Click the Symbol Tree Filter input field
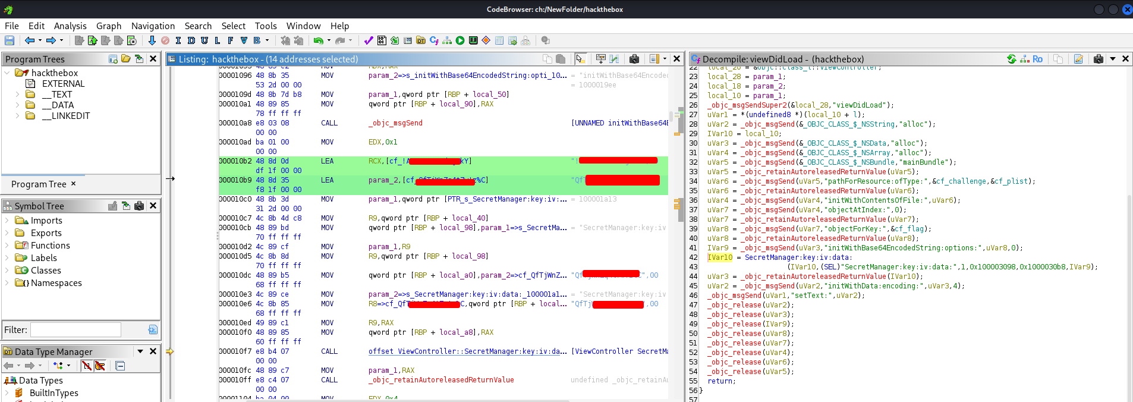 [x=75, y=330]
